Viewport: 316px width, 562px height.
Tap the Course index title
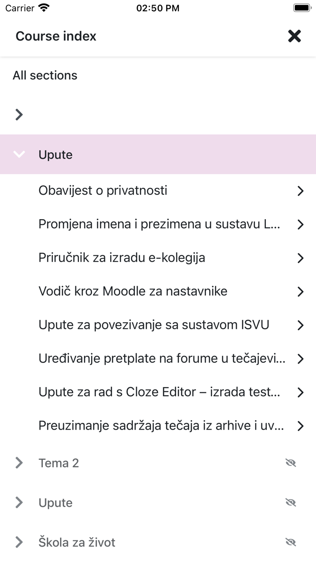click(x=56, y=36)
